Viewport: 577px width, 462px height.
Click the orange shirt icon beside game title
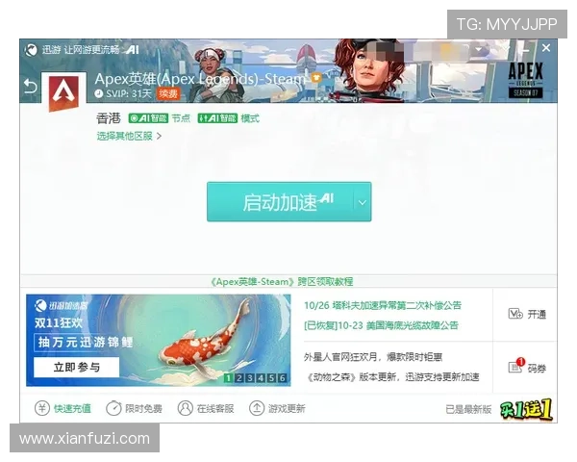point(316,77)
